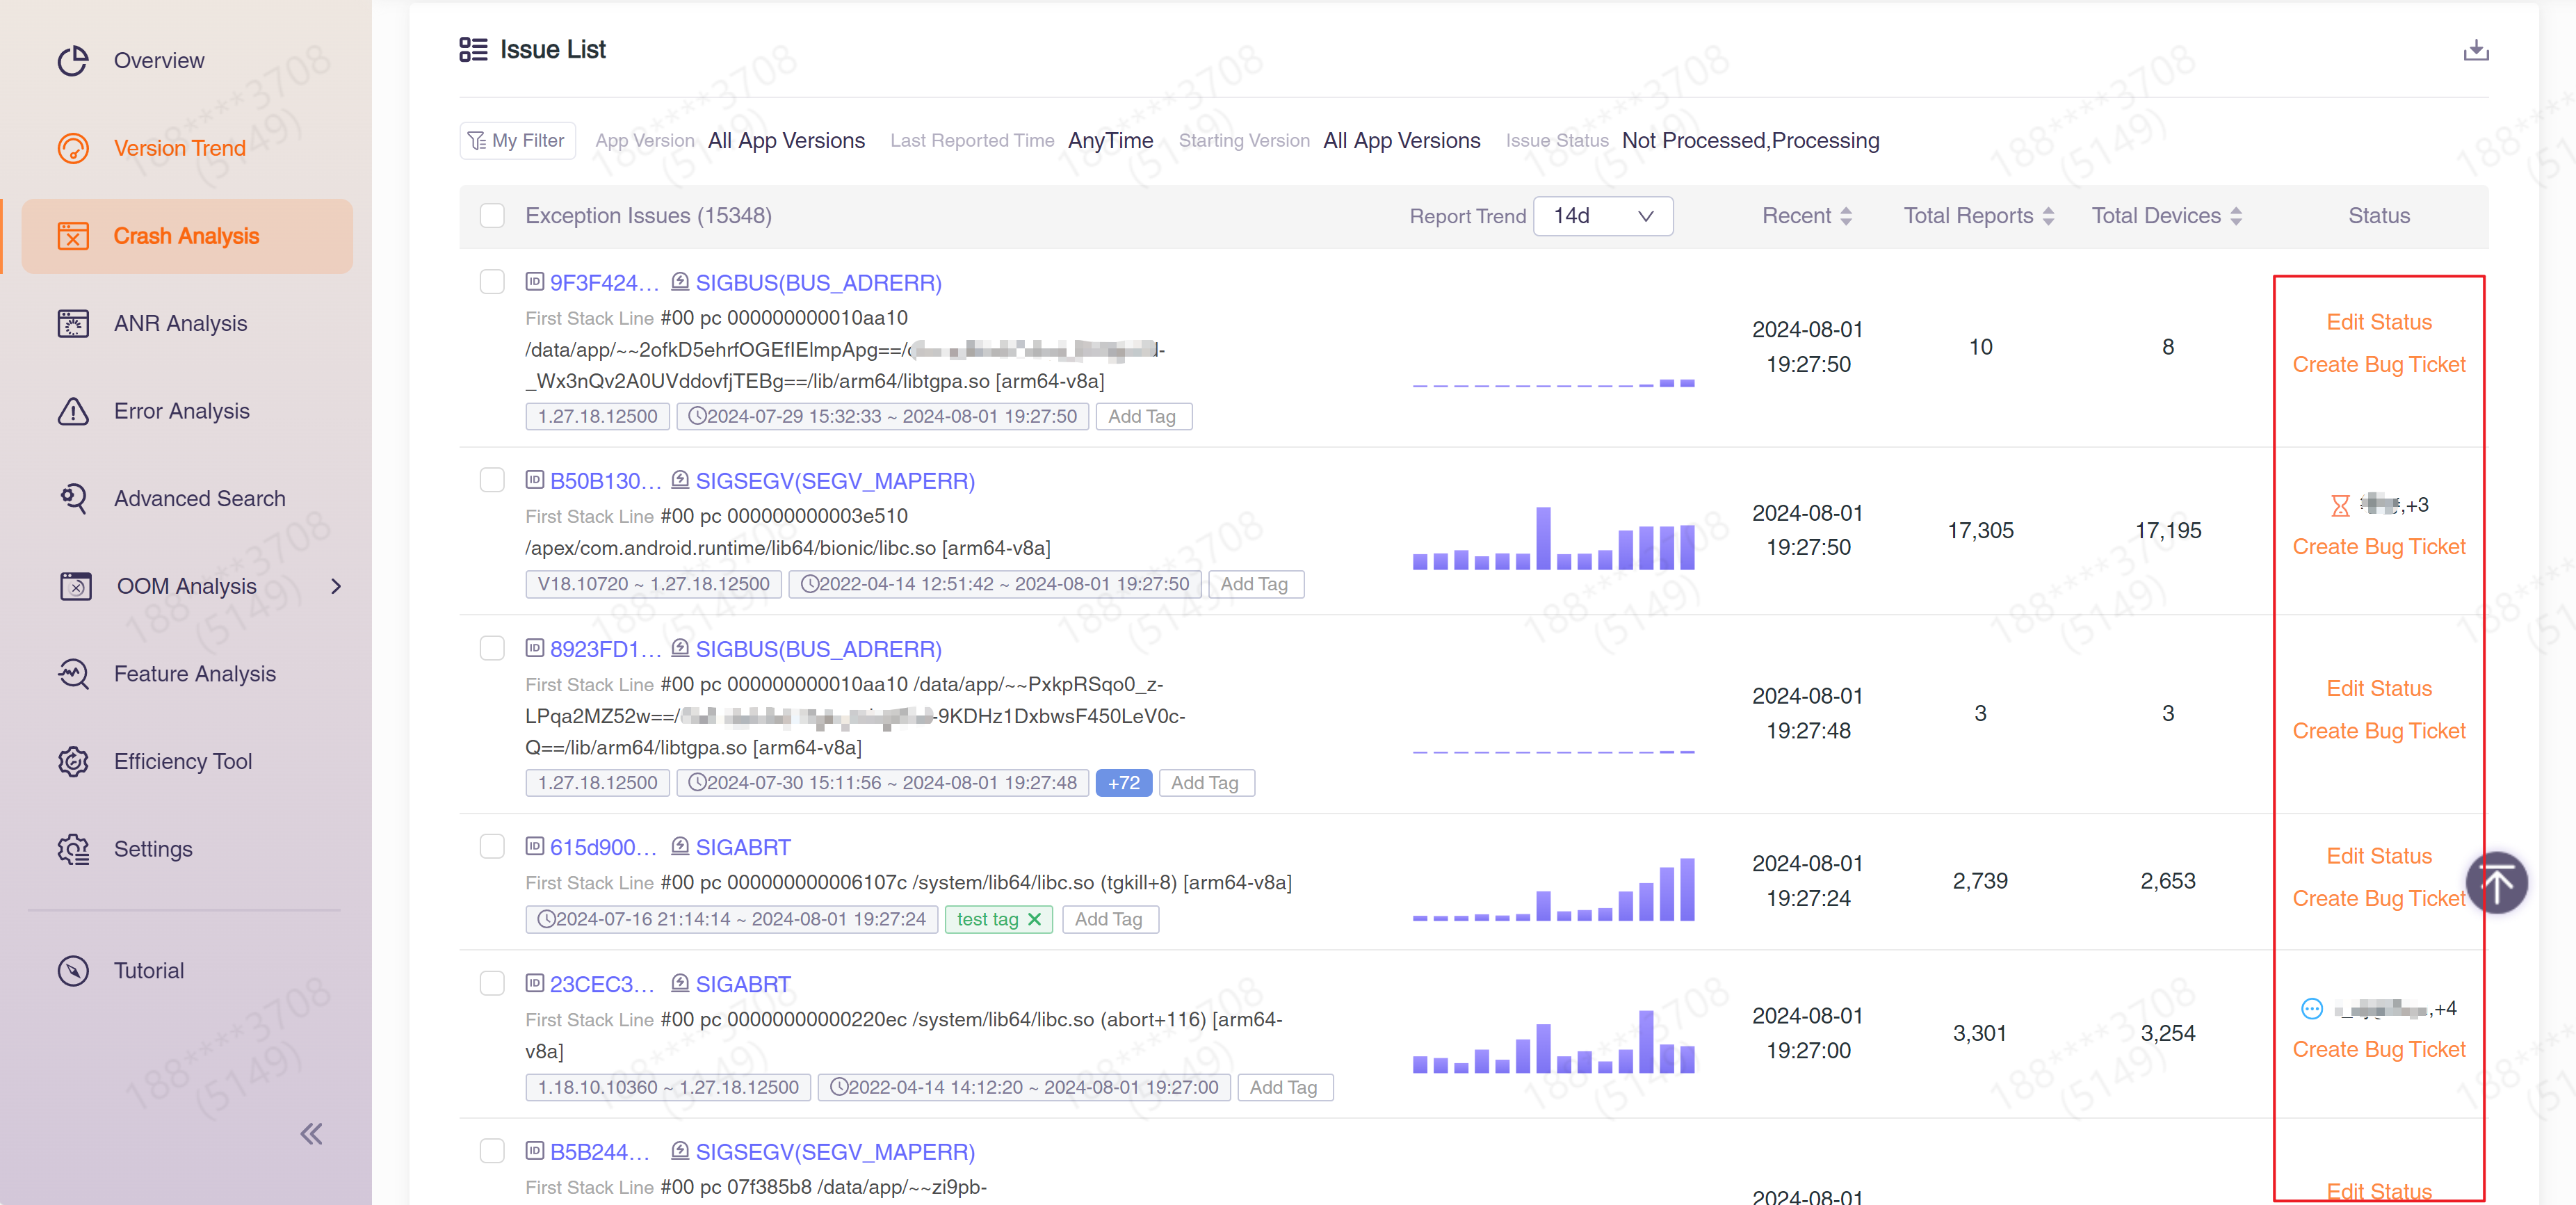Open Issue Status filter dropdown
The height and width of the screenshot is (1205, 2576).
click(1750, 140)
